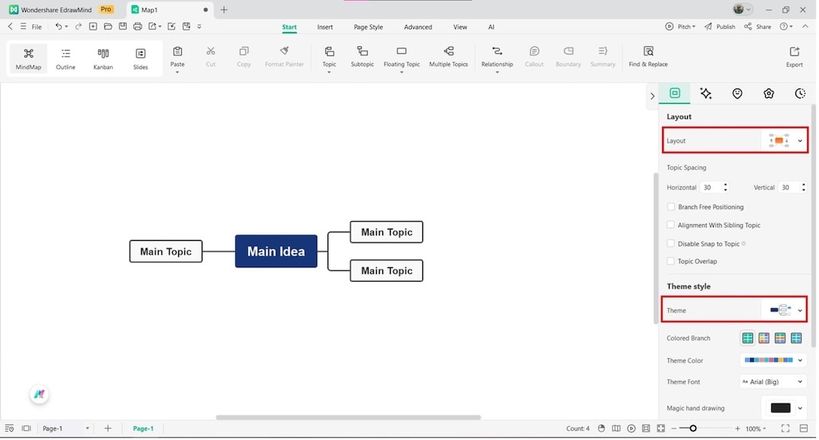Screen dimensions: 819x440
Task: Open the Export tool
Action: click(x=794, y=57)
